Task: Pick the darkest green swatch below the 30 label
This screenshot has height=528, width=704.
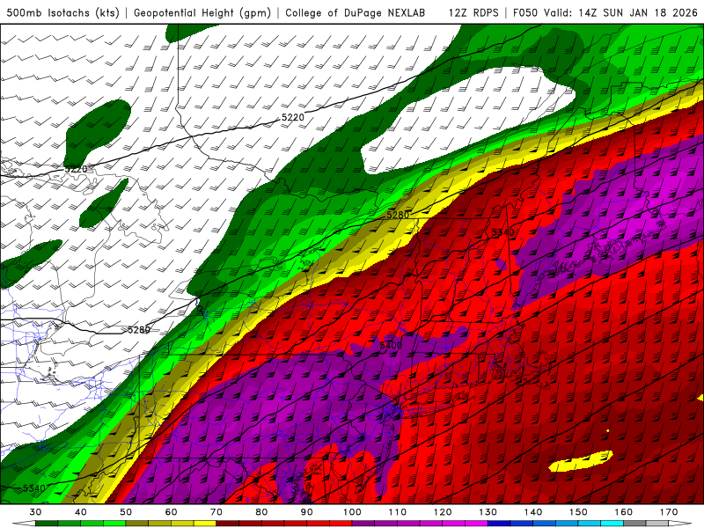Action: (47, 524)
